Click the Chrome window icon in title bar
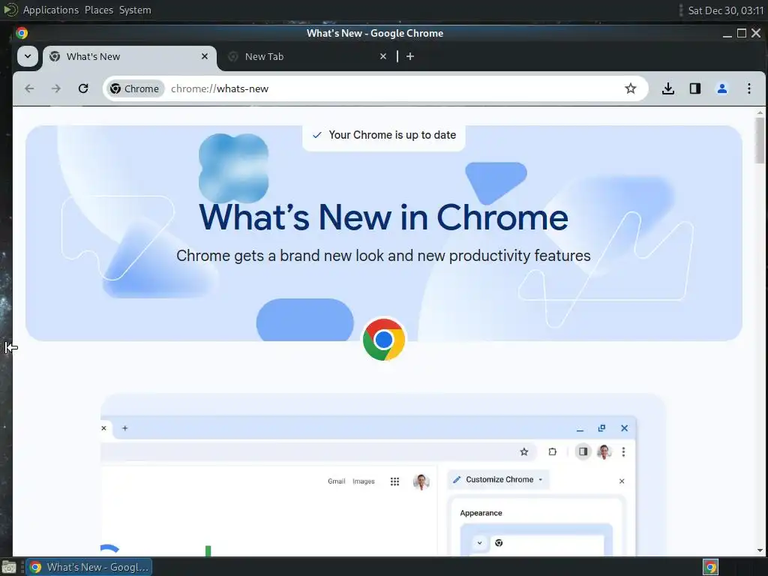Screen dimensions: 768x576 22,33
